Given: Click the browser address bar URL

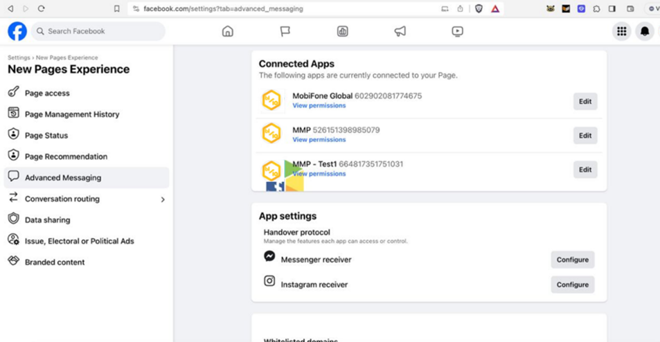Looking at the screenshot, I should 223,9.
